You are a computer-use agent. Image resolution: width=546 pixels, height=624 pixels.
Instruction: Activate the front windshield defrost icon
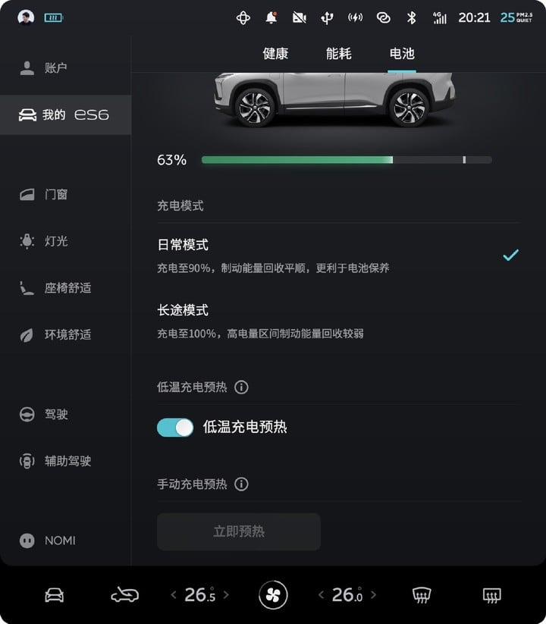[x=422, y=595]
